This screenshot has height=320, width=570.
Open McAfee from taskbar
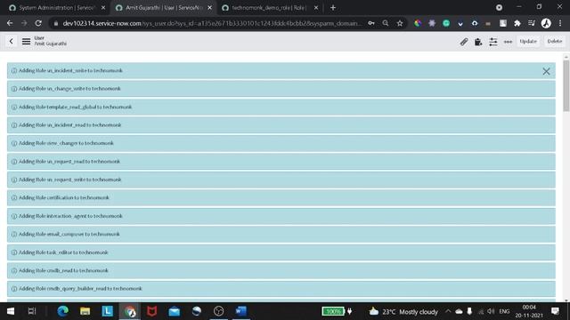(152, 311)
